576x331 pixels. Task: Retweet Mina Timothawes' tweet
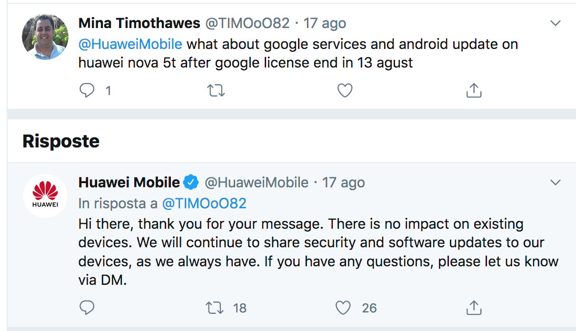(x=216, y=90)
